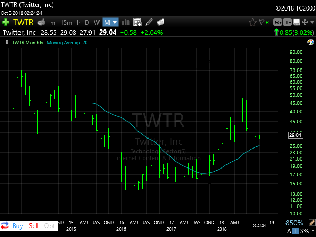Open the top-right chart options arrow
Image resolution: width=316 pixels, height=237 pixels.
pos(312,22)
